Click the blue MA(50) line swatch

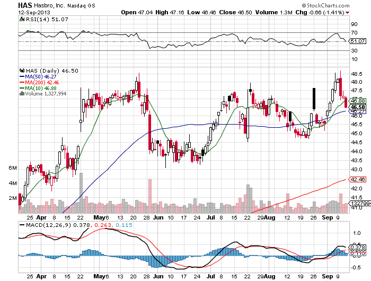coord(22,77)
